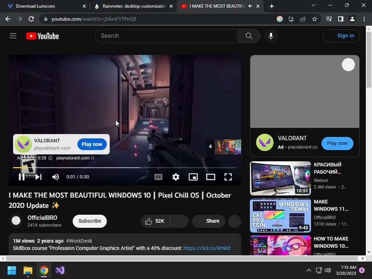Switch to Rainmeter desktop customization tab
Viewport: 372px width, 279px height.
point(132,6)
